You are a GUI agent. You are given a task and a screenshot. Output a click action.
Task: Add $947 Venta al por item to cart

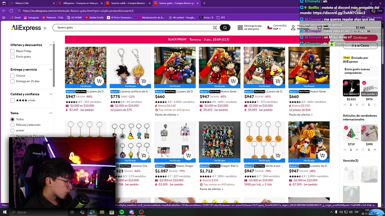tap(278, 155)
